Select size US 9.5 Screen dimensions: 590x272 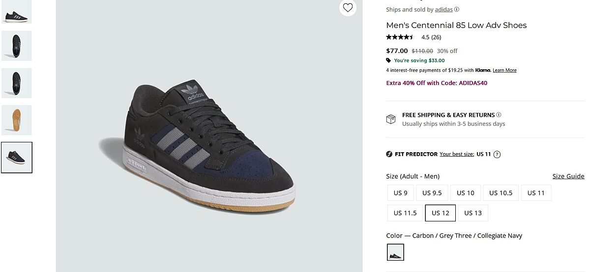click(x=432, y=193)
